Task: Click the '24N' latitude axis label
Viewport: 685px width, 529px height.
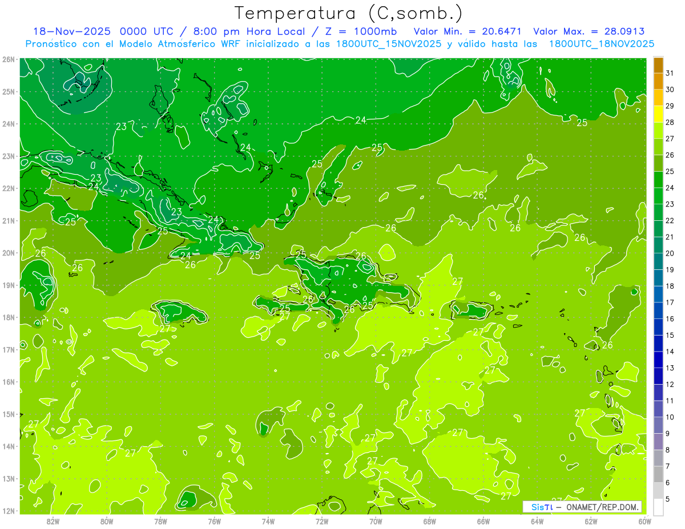Action: 8,124
